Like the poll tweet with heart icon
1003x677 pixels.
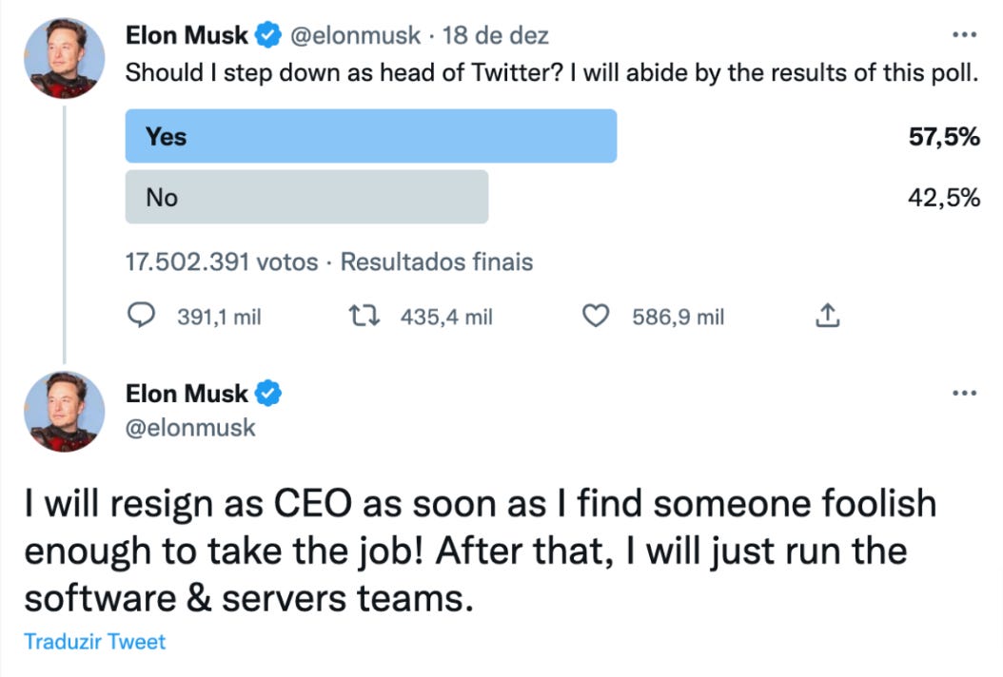point(596,316)
